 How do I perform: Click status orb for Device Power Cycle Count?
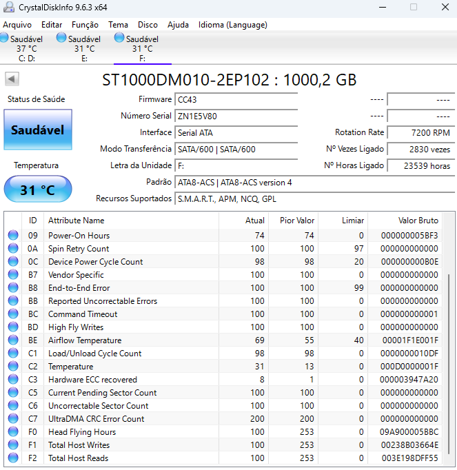click(13, 262)
